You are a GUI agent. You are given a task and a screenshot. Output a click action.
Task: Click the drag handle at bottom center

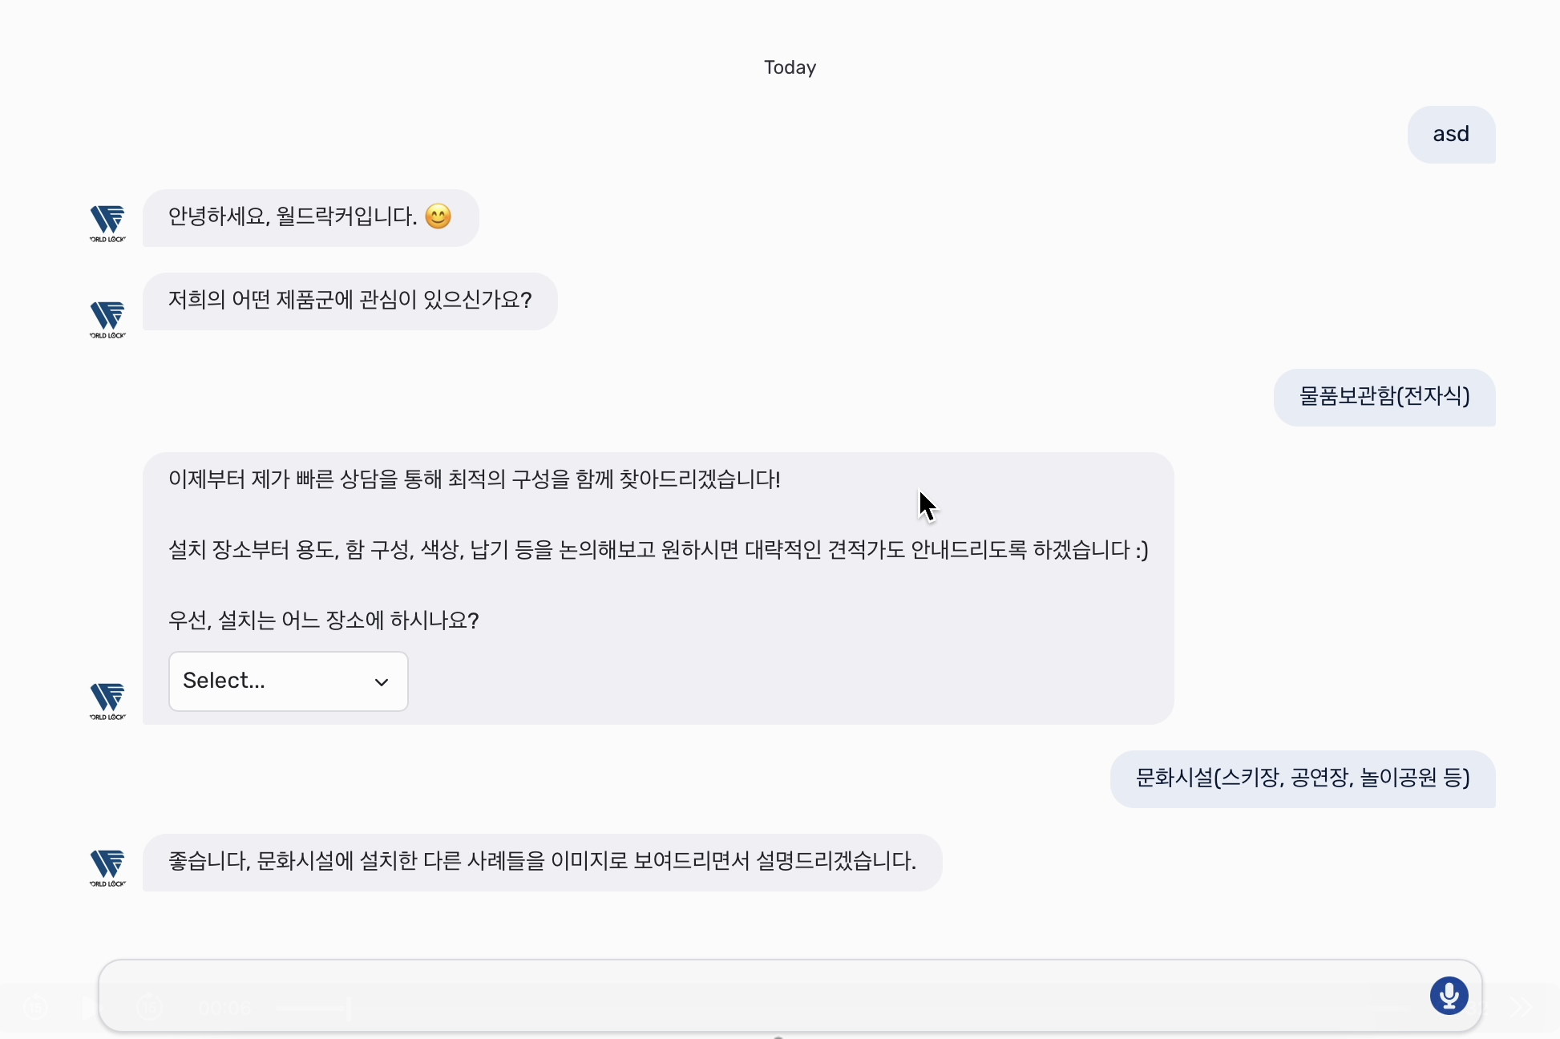[777, 1035]
